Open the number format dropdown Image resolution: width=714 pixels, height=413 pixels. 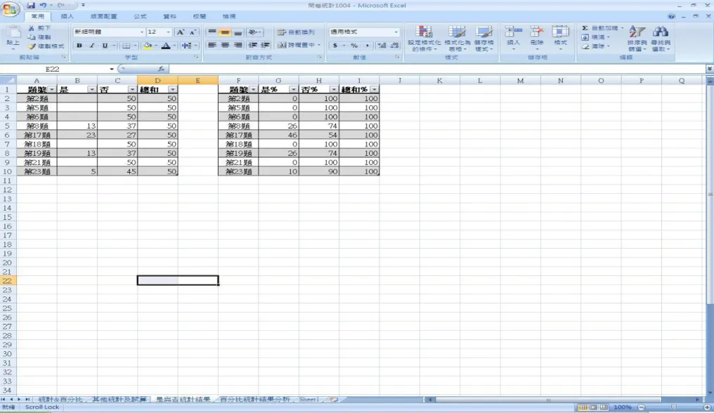point(396,32)
